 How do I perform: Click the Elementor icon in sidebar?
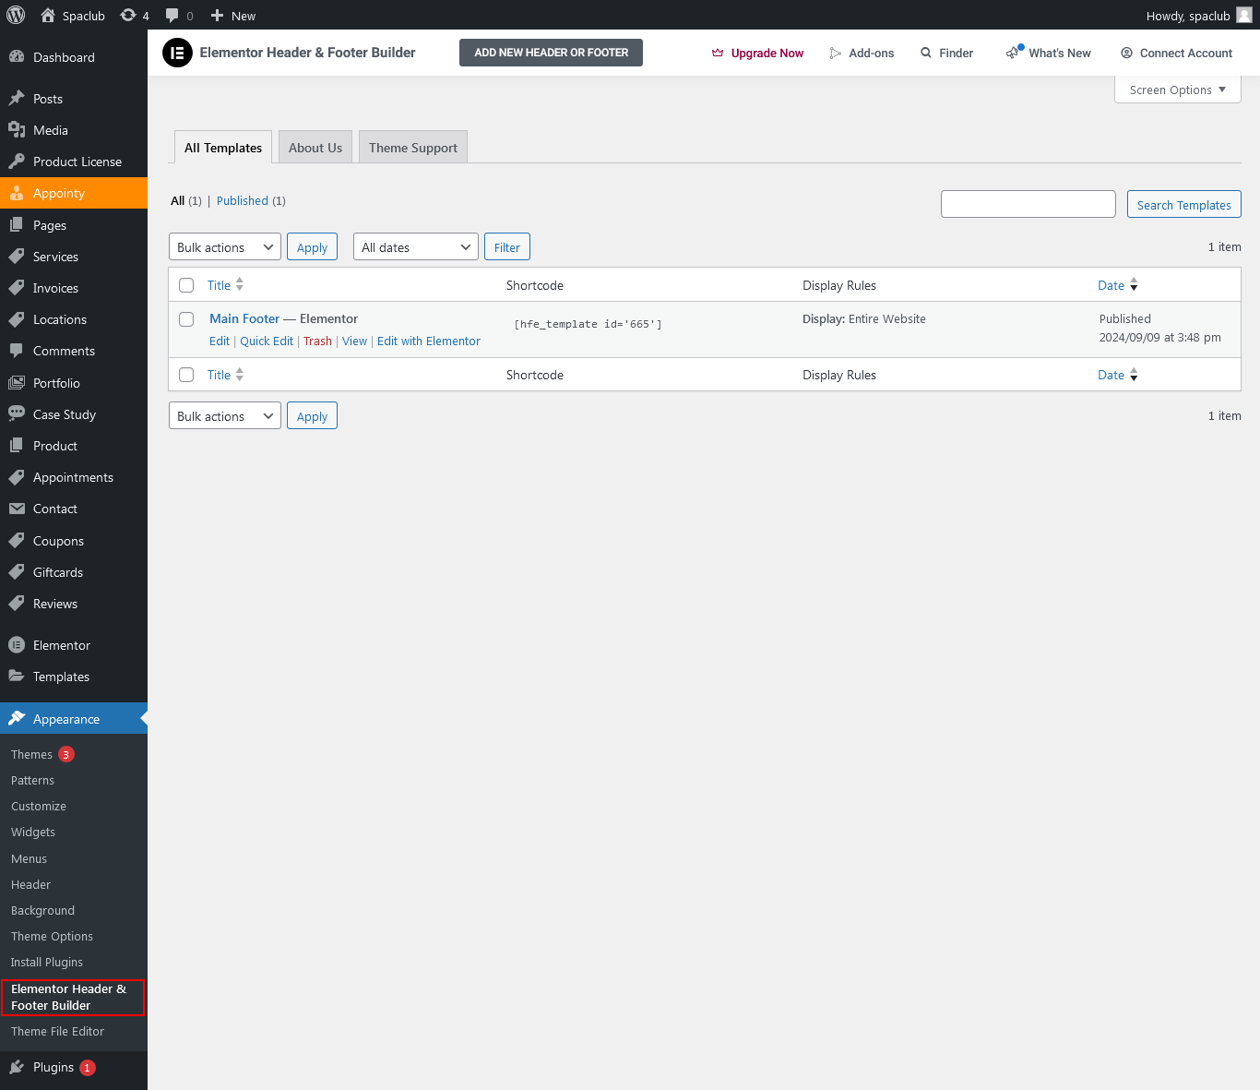tap(17, 644)
